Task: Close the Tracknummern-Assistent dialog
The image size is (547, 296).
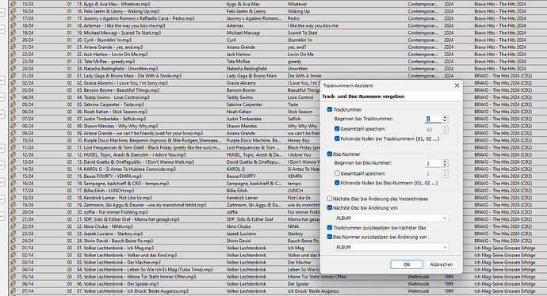Action: click(x=457, y=85)
